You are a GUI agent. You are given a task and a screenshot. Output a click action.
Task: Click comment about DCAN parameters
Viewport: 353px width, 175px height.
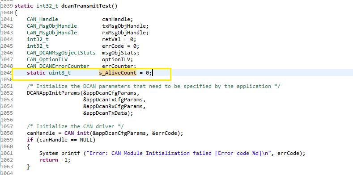coord(153,86)
